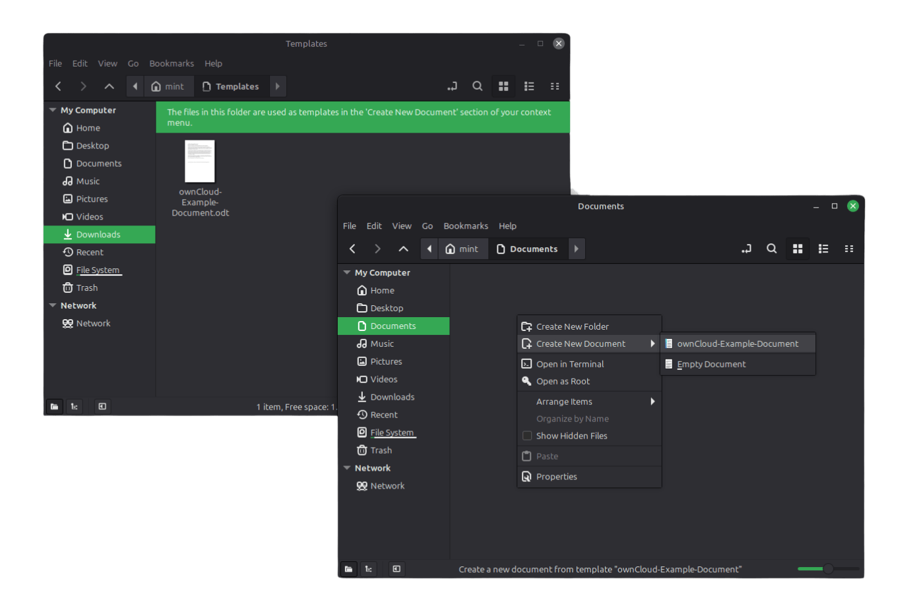Open the search icon in the Documents toolbar

pyautogui.click(x=772, y=249)
